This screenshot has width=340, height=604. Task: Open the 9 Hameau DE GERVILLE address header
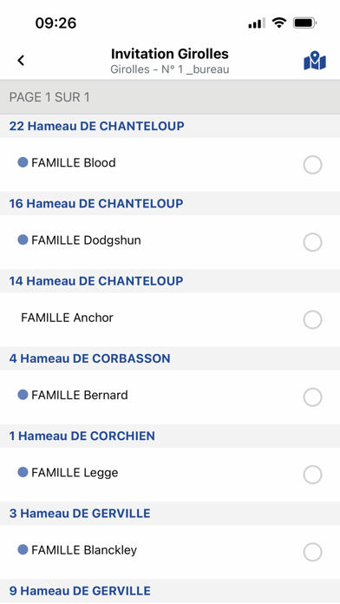(x=170, y=590)
